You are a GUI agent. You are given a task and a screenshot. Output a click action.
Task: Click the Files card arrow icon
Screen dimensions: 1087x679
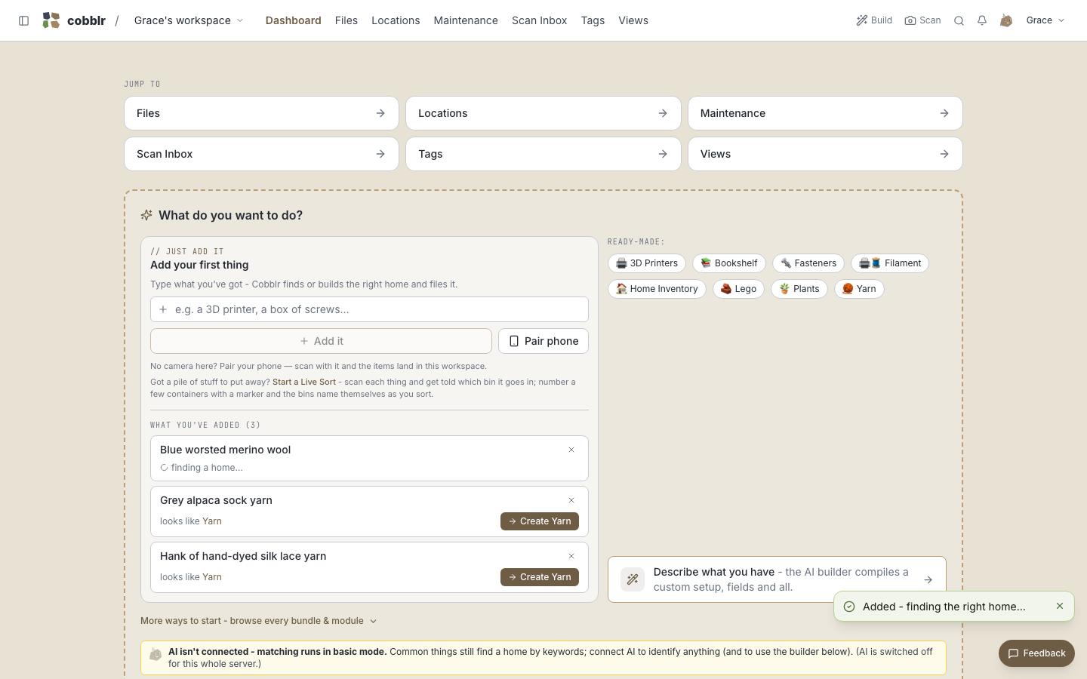pyautogui.click(x=380, y=113)
